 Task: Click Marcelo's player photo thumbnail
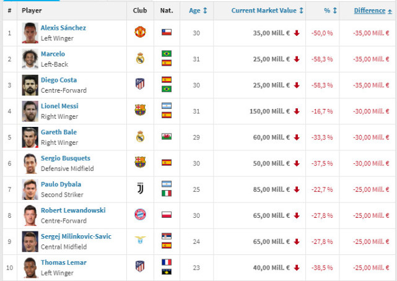pyautogui.click(x=29, y=58)
